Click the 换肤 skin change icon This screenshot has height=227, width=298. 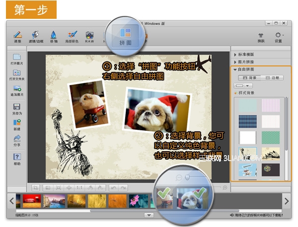click(x=261, y=38)
